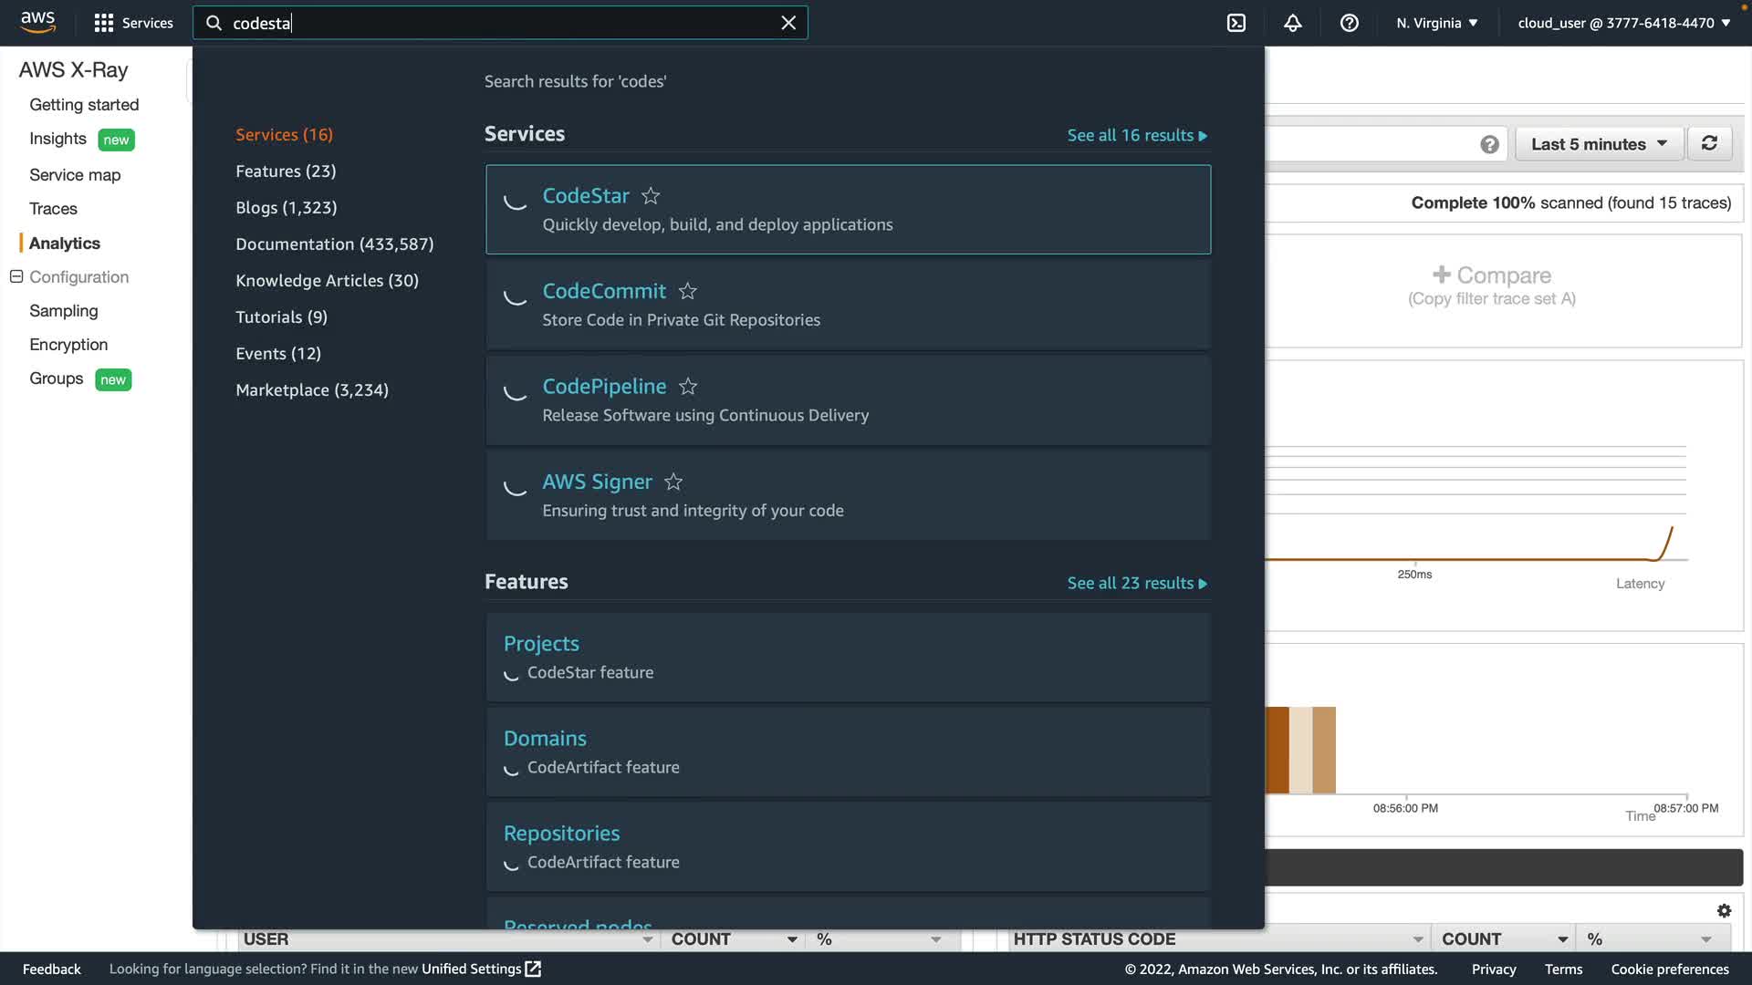
Task: Click the help icon beside the filter bar
Action: coord(1489,144)
